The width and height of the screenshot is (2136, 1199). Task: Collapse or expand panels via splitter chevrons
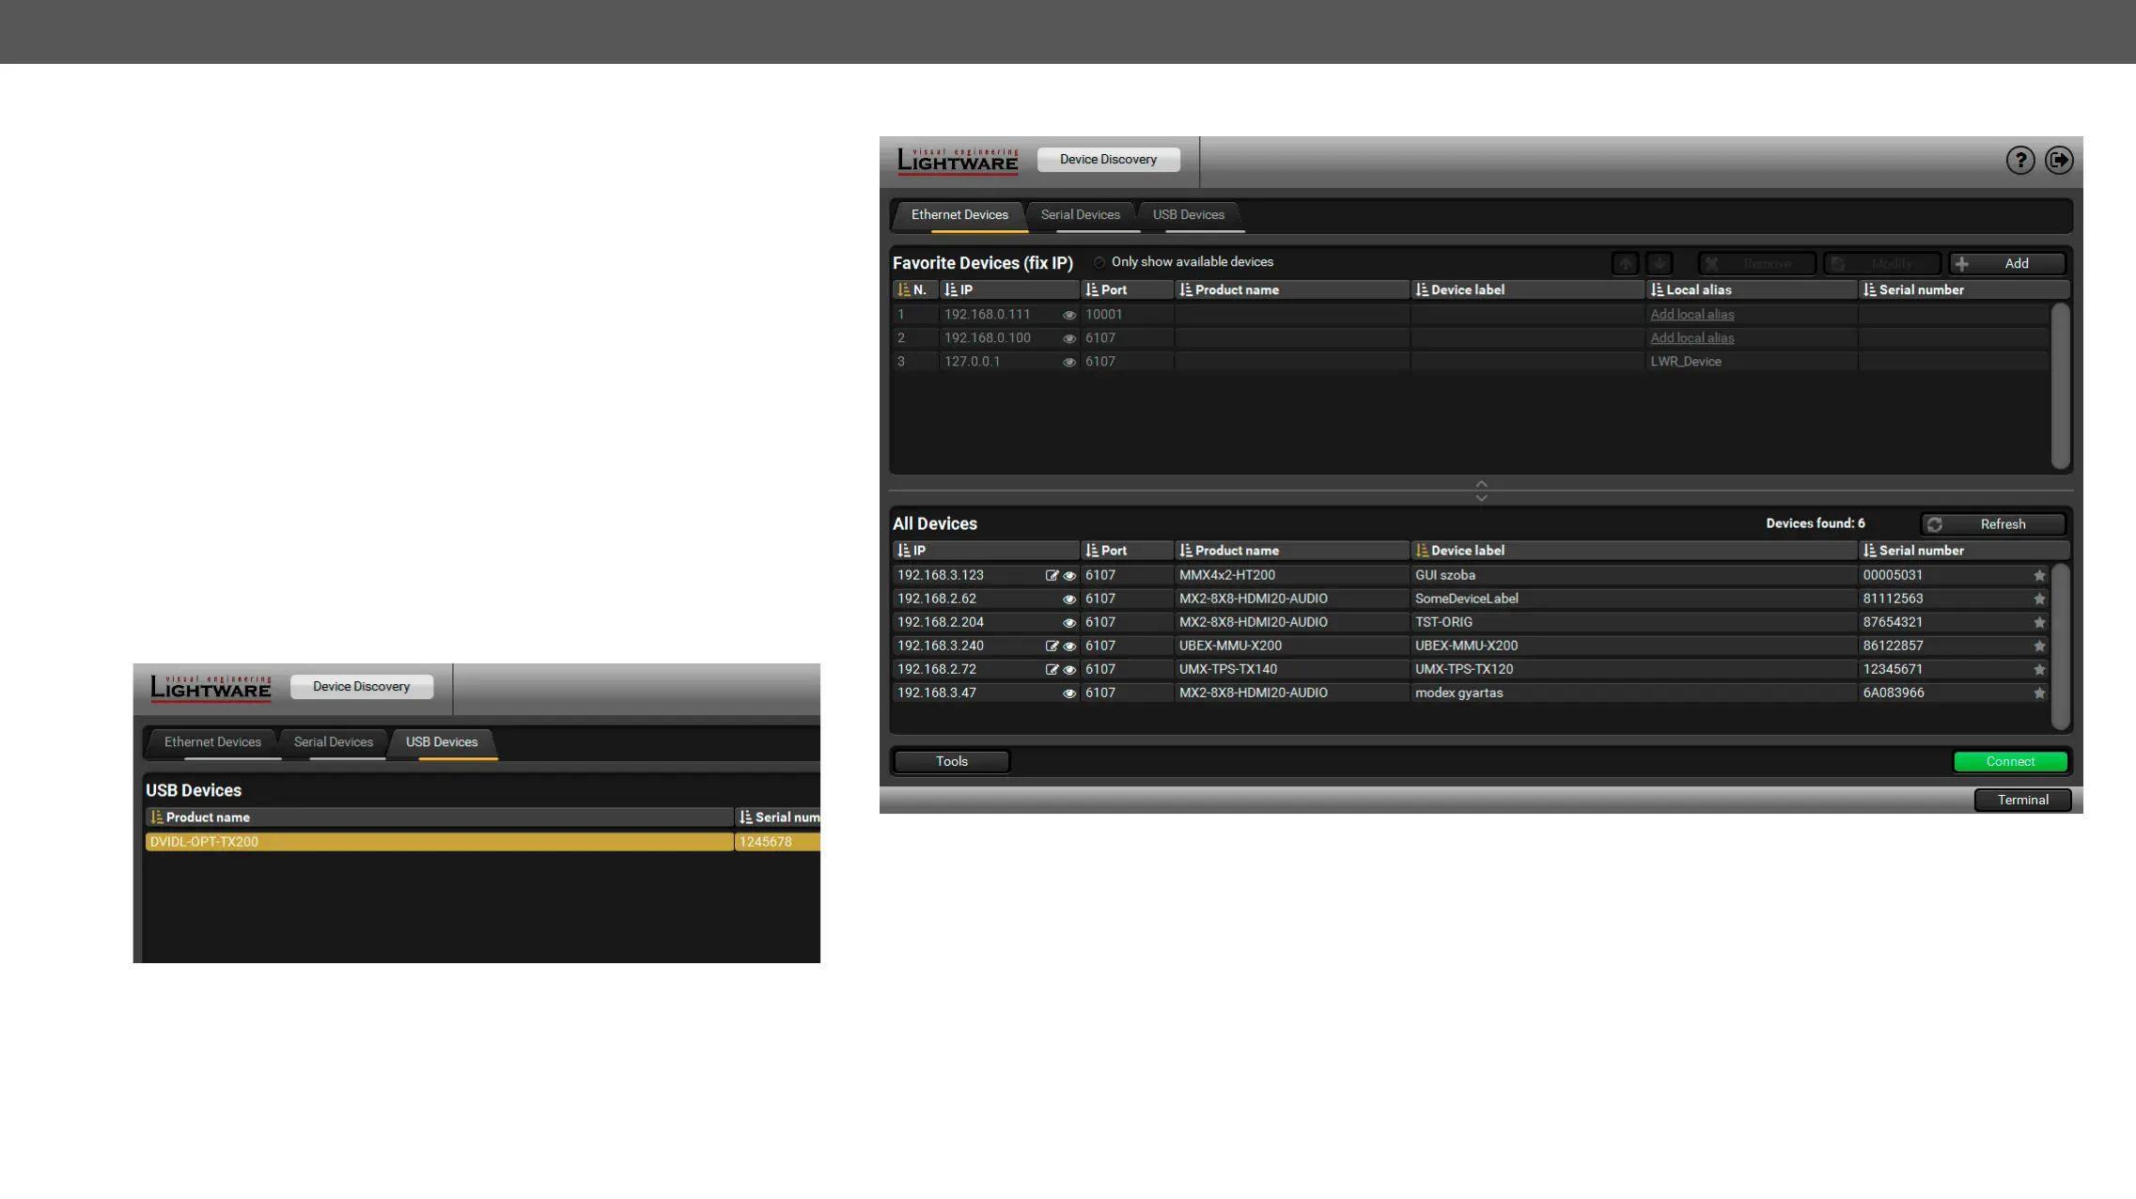[1481, 490]
